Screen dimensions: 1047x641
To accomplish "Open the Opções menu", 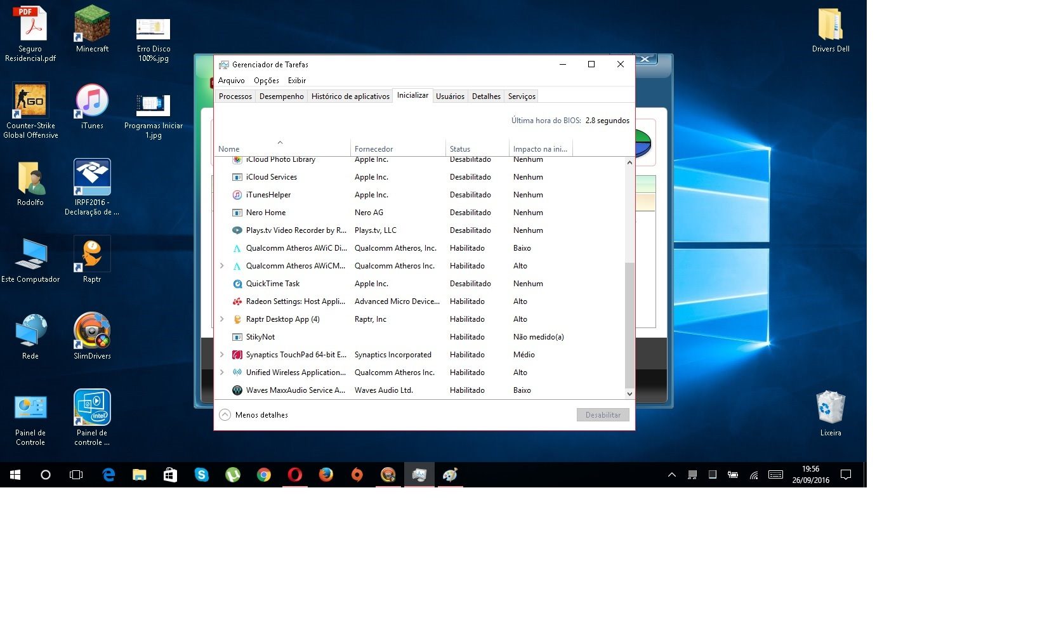I will tap(267, 81).
